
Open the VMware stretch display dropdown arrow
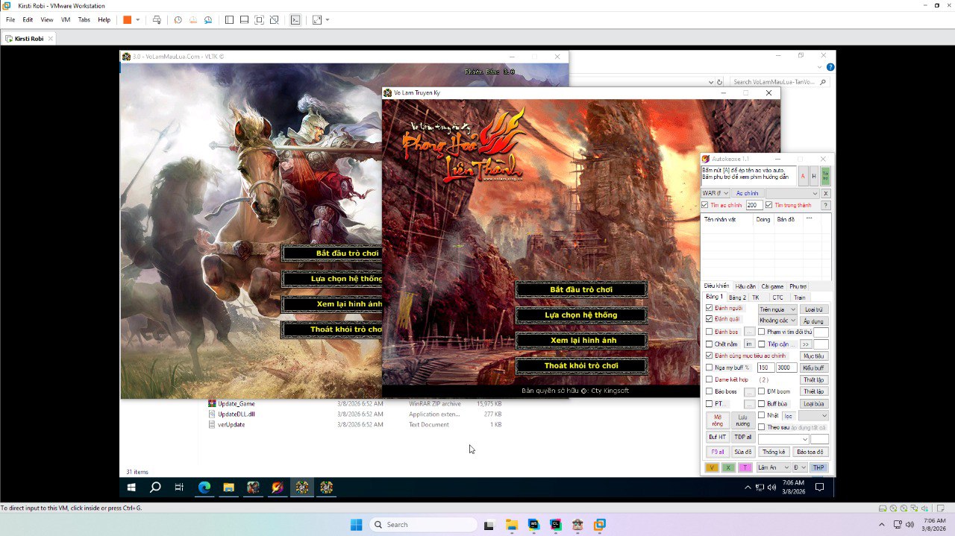328,20
